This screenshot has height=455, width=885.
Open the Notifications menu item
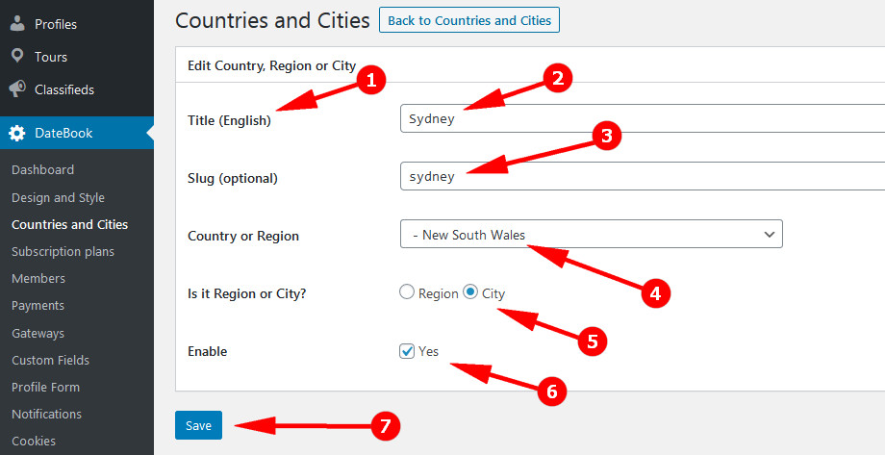[x=46, y=414]
